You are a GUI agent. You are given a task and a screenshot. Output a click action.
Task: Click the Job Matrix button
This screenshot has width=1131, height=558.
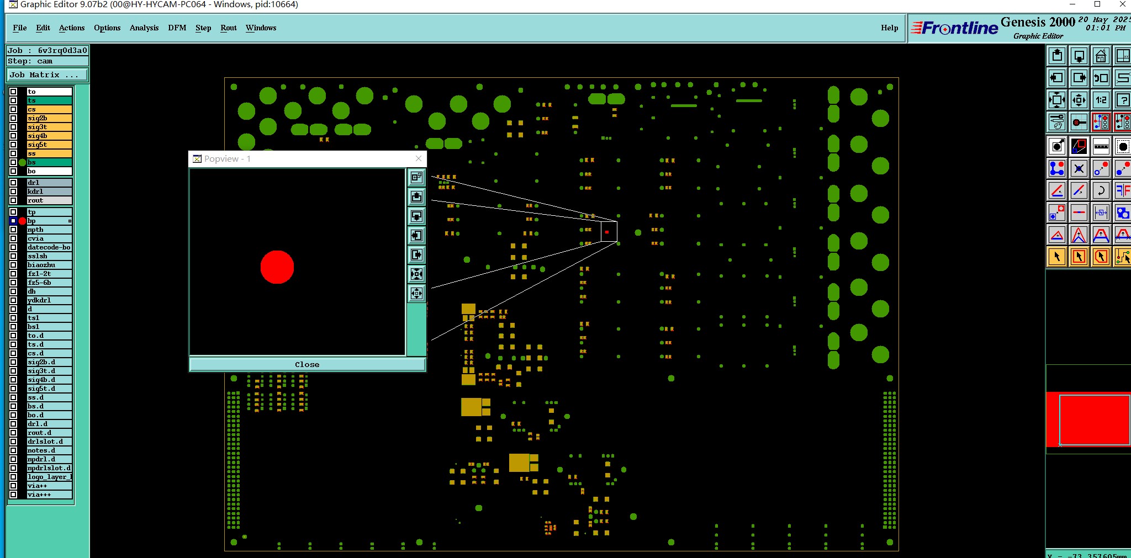coord(47,75)
